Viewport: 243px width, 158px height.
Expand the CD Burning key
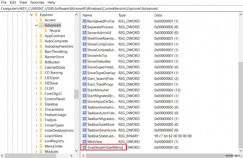tap(36, 73)
